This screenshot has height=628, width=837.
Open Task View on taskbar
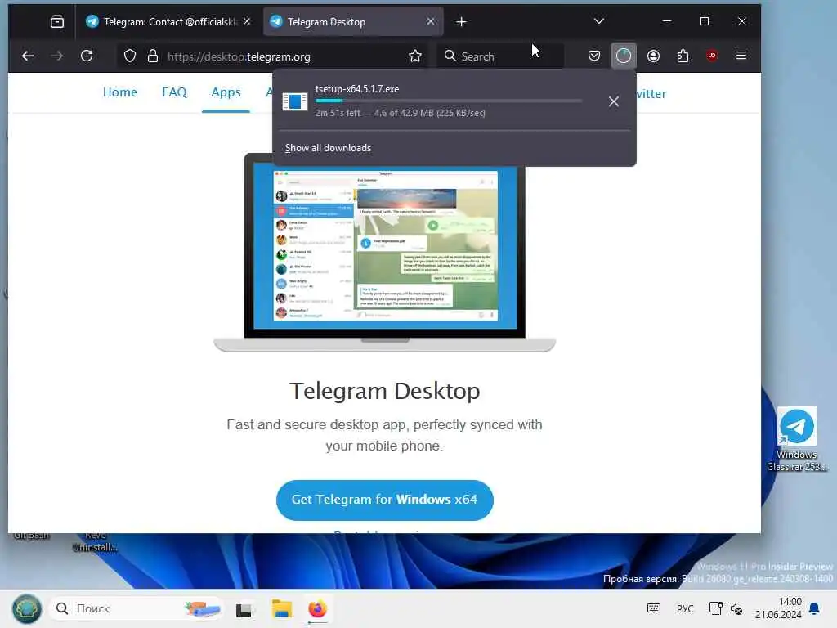click(244, 609)
